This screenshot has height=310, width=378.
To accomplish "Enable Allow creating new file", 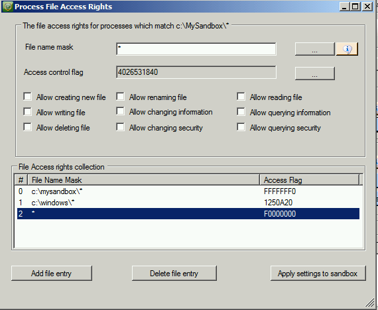I will (27, 96).
